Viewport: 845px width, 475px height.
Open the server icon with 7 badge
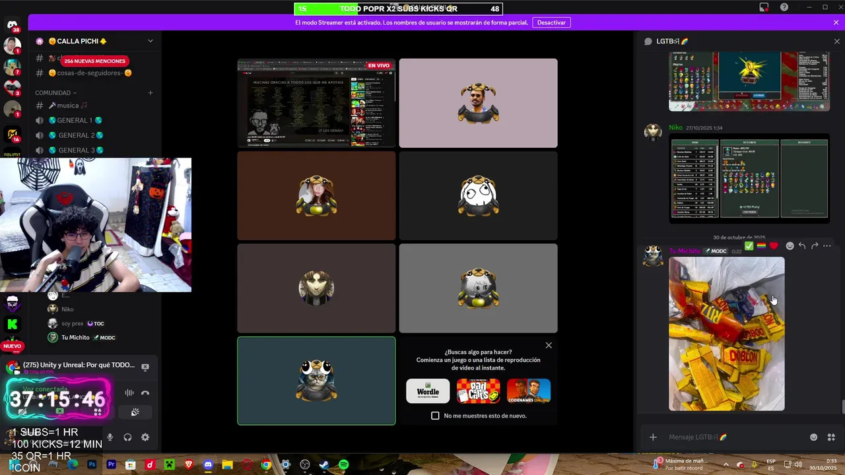12,67
